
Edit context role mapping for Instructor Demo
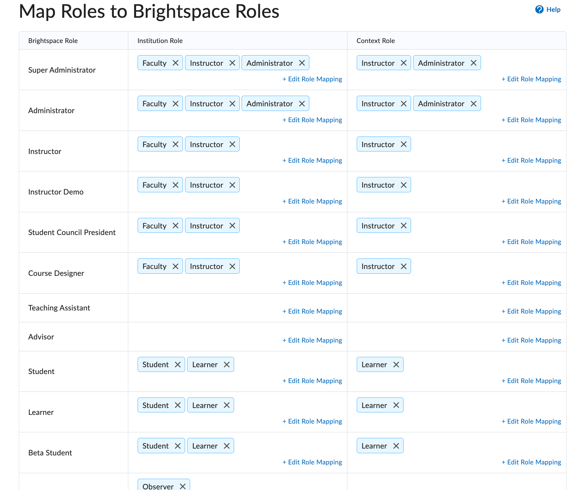click(x=531, y=201)
